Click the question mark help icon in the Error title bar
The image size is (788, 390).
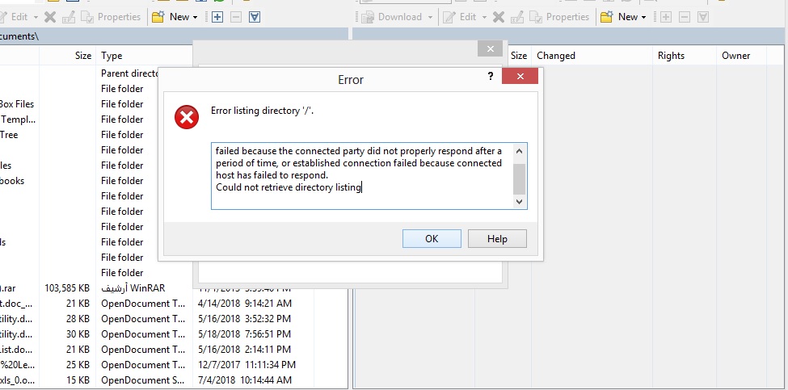coord(491,77)
